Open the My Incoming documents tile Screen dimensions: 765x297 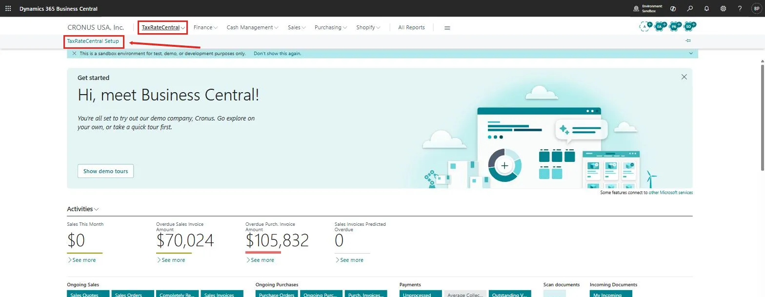point(611,294)
